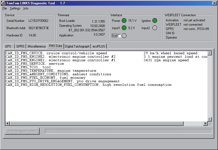Click the WEBFLEET status not connected
The image size is (218, 150).
coord(193,25)
